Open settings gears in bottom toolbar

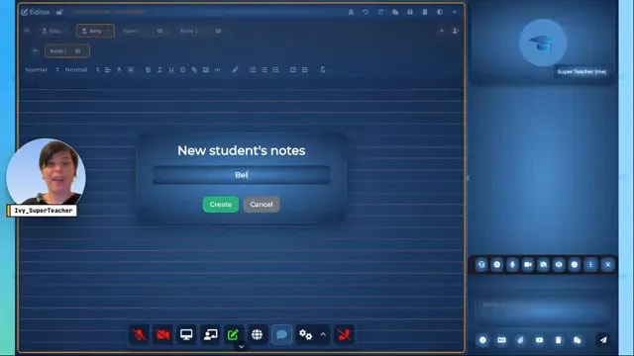point(305,334)
